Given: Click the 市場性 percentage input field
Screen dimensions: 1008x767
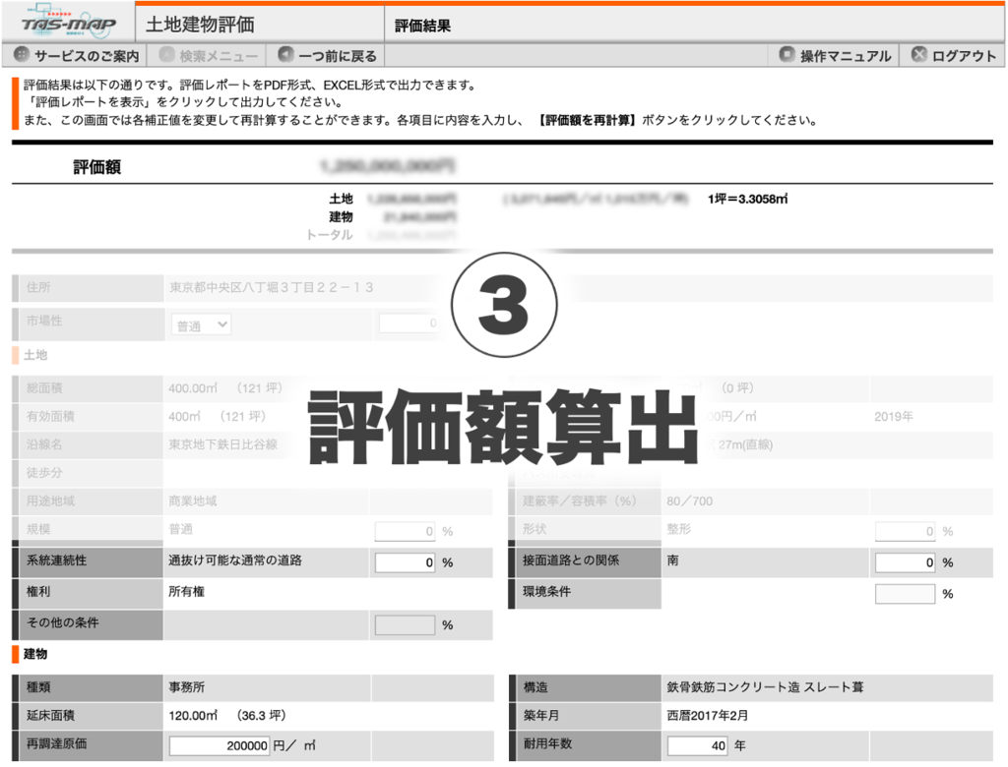Looking at the screenshot, I should [409, 324].
